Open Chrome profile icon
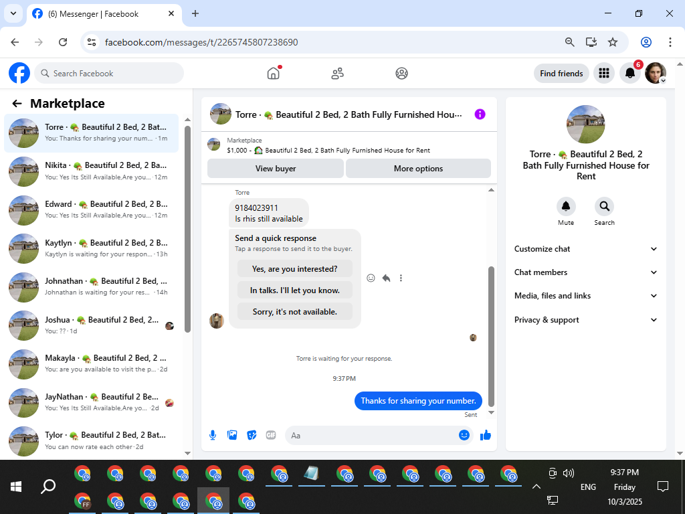 point(646,42)
